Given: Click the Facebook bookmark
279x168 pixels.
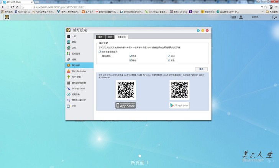Looking at the screenshot, I should click(x=22, y=12).
